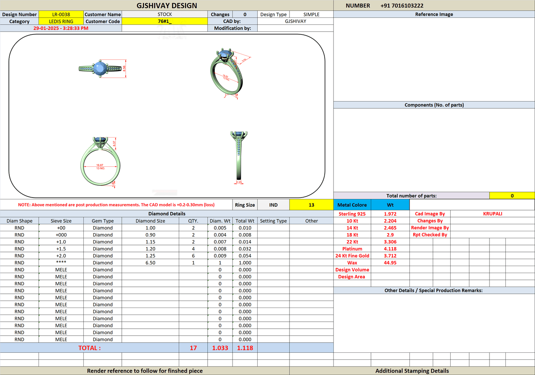
Task: Click the Changes By label
Action: pyautogui.click(x=430, y=221)
